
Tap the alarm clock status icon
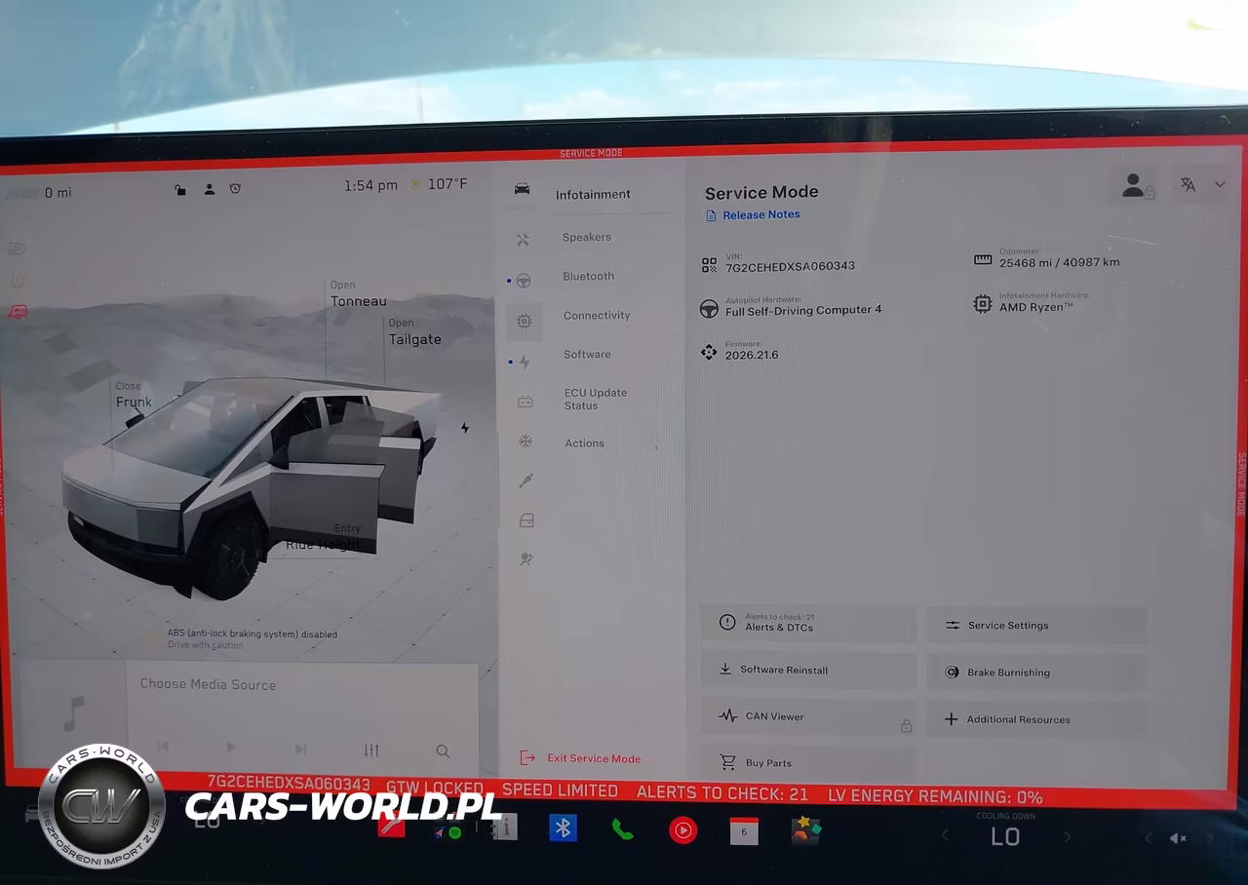(235, 188)
